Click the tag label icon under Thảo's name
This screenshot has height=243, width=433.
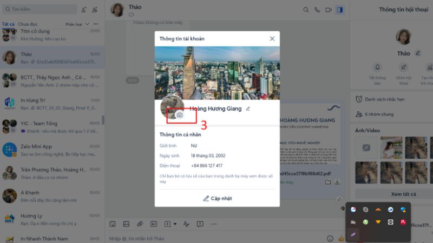[x=132, y=15]
